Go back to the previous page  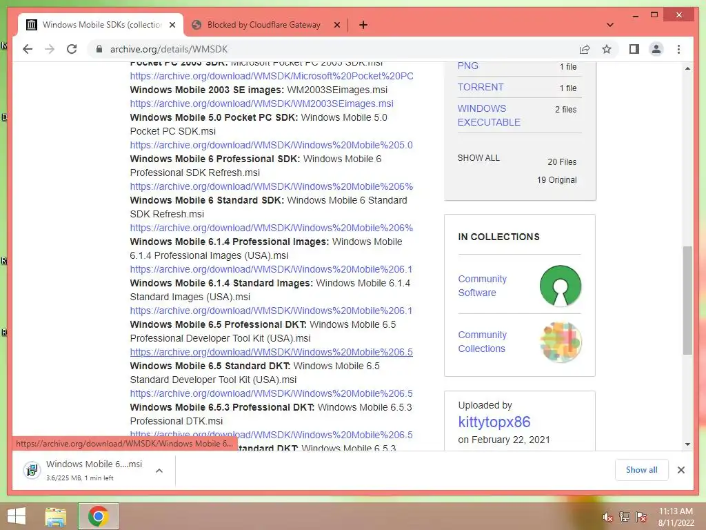(28, 49)
